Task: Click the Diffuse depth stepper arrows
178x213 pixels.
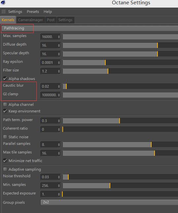Action: click(x=59, y=45)
